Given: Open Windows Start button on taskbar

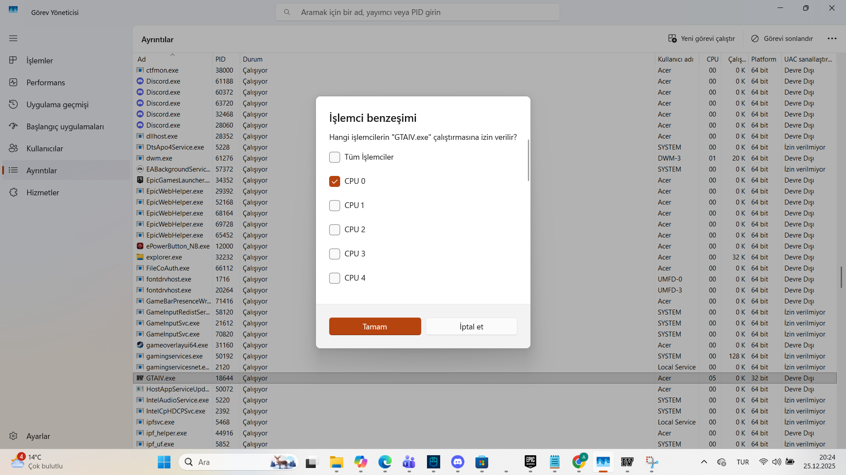Looking at the screenshot, I should click(164, 462).
